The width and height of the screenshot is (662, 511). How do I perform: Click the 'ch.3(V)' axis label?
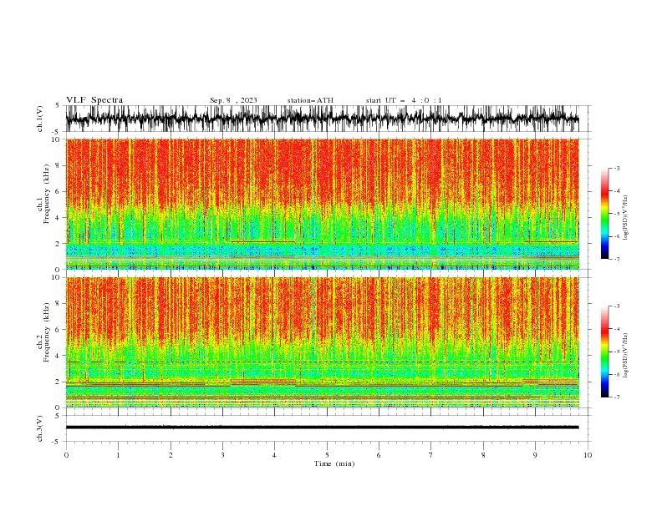(40, 428)
